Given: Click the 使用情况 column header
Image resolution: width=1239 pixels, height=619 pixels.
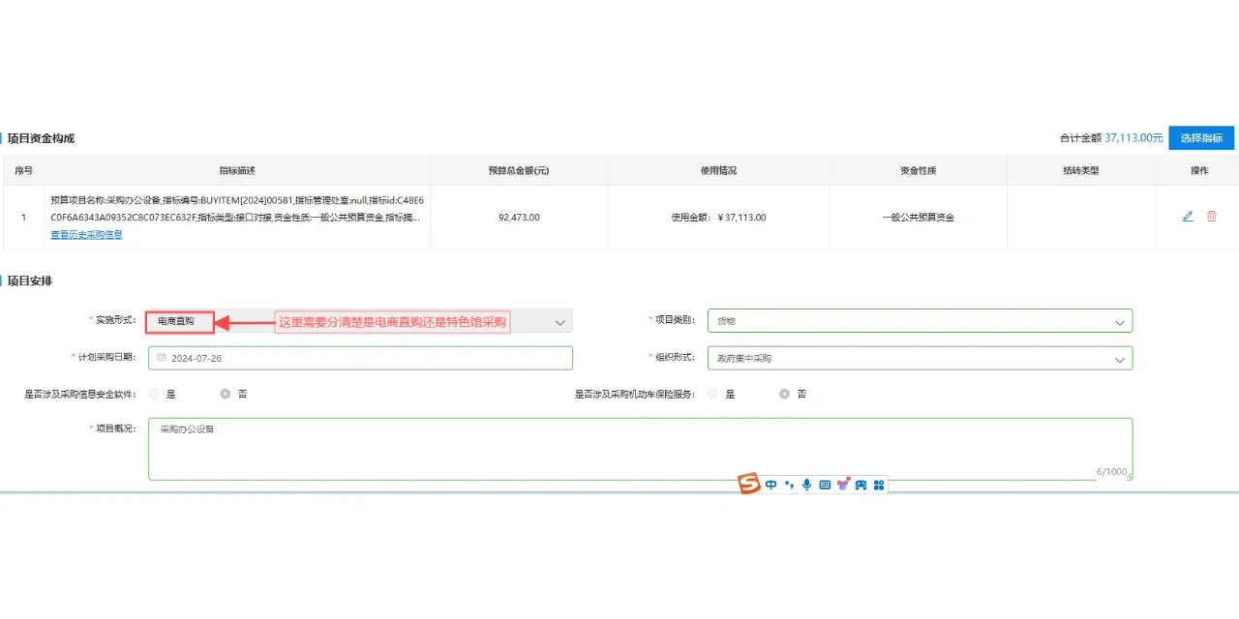Looking at the screenshot, I should 718,170.
